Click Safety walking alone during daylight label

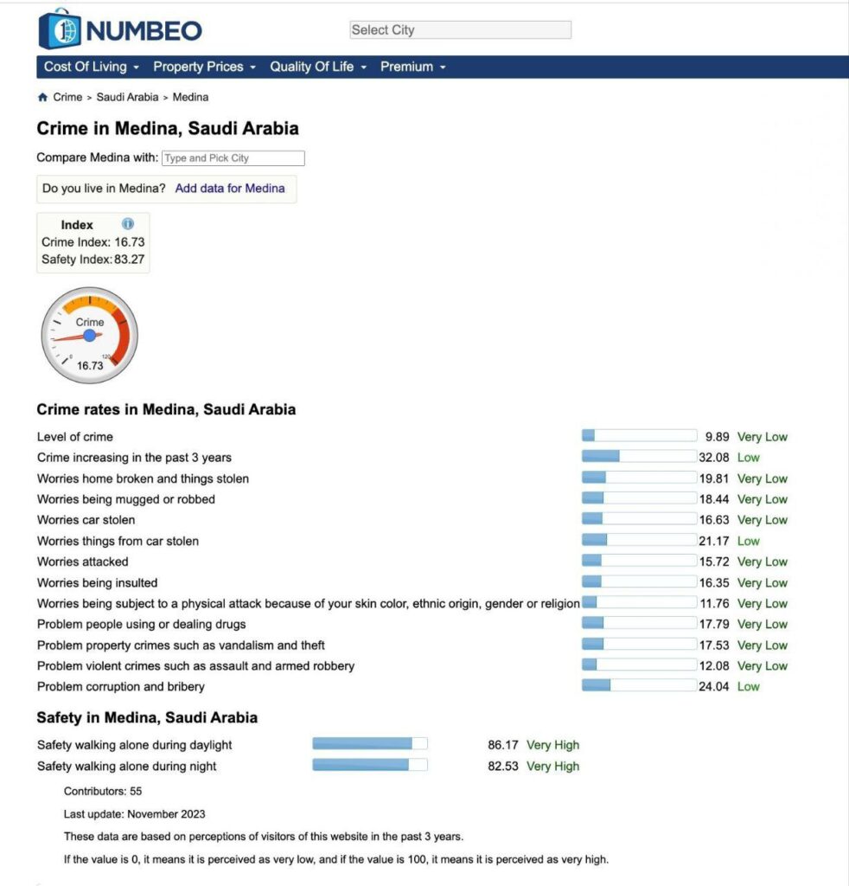134,745
